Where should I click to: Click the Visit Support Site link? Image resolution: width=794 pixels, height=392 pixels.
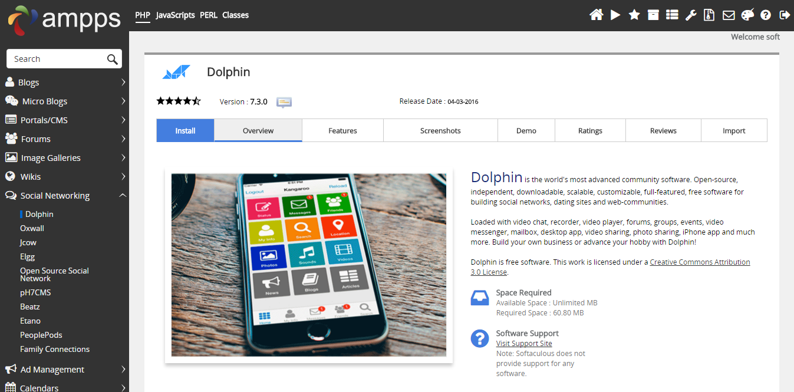pos(524,343)
